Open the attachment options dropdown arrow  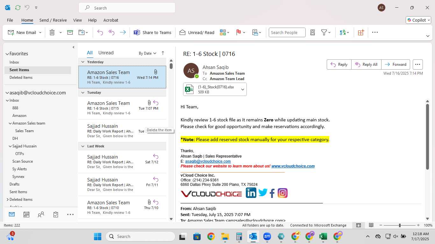coord(243,90)
